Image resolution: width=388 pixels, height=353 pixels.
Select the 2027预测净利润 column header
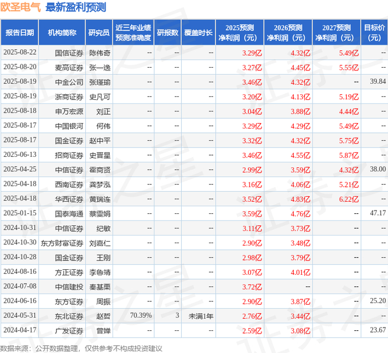336,33
